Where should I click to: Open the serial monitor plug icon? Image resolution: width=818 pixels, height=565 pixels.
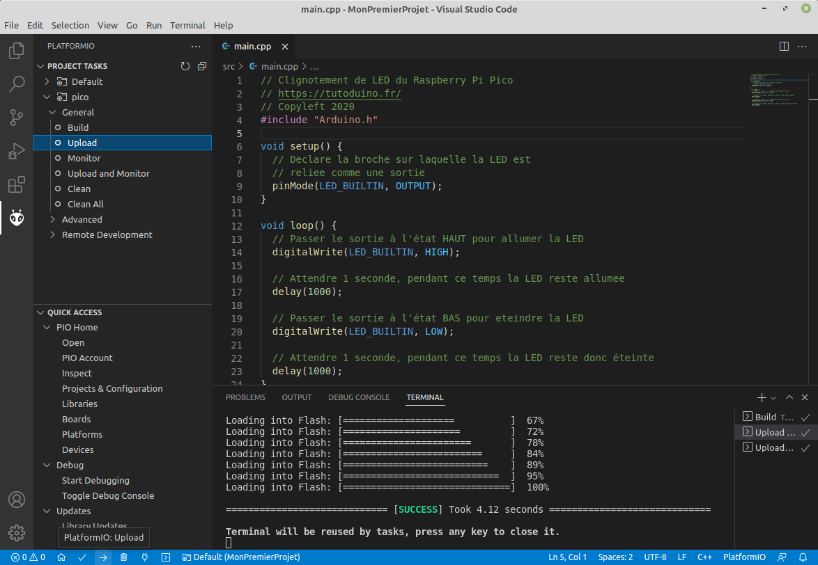[145, 557]
